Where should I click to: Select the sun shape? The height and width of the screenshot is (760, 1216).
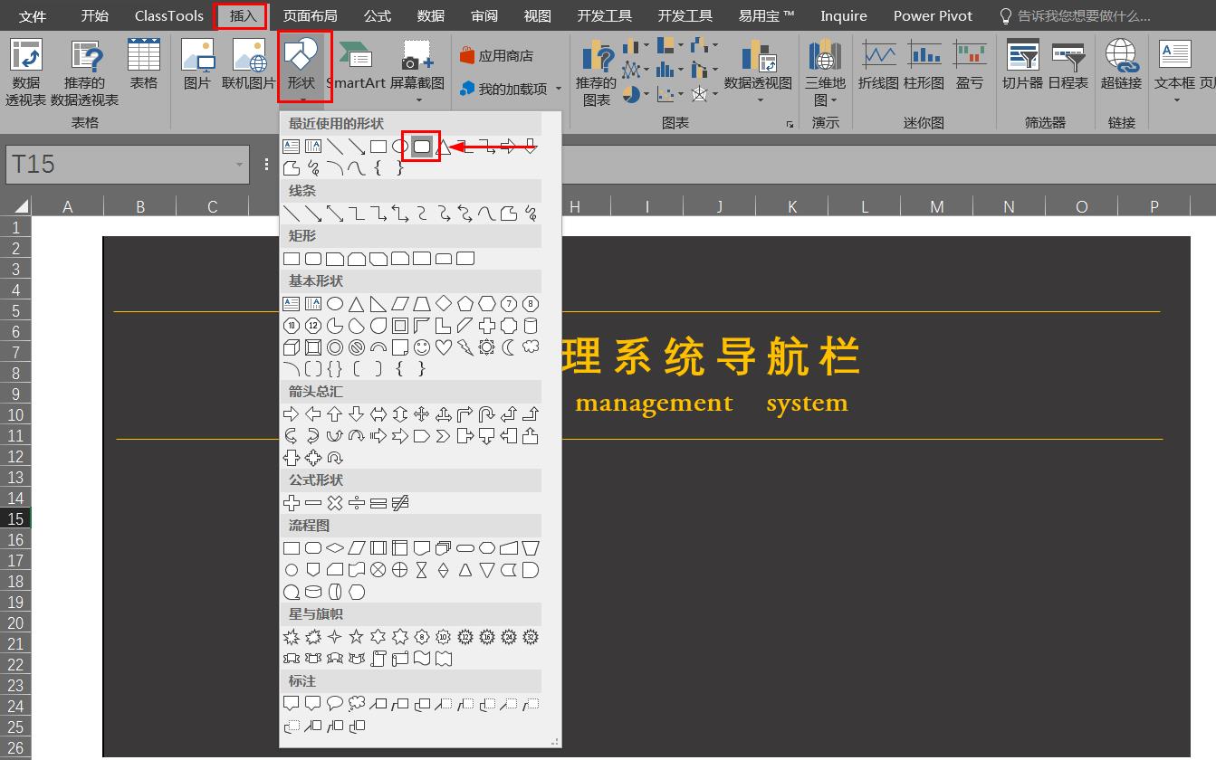487,347
